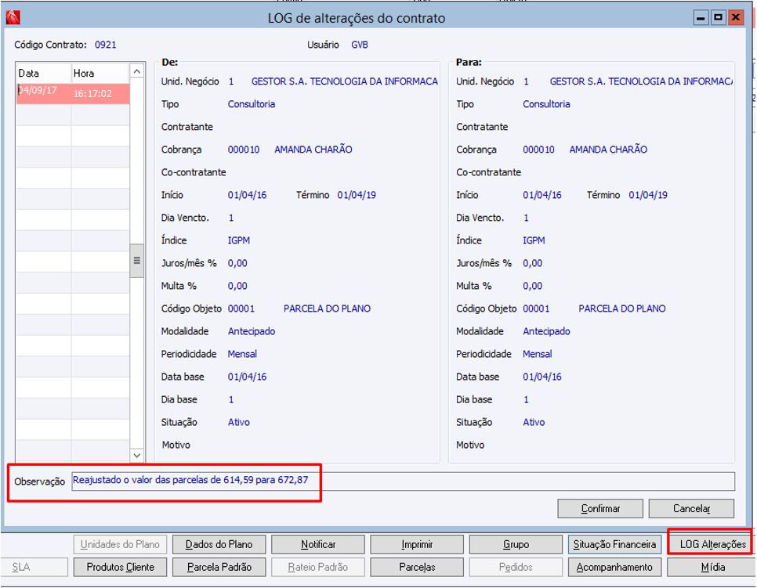757x588 pixels.
Task: Open LOG Alterações
Action: coord(712,544)
